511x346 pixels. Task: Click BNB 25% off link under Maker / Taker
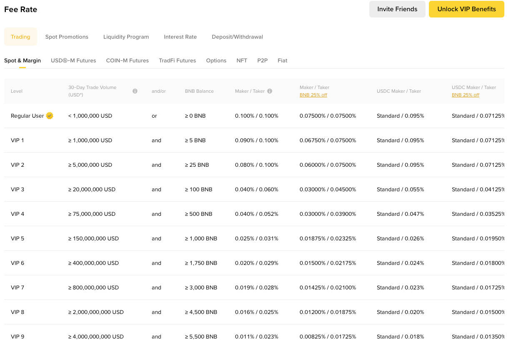[x=313, y=95]
